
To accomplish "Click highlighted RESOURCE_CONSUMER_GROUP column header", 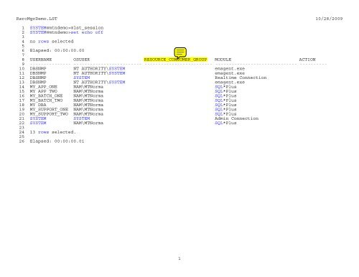I will coord(175,60).
